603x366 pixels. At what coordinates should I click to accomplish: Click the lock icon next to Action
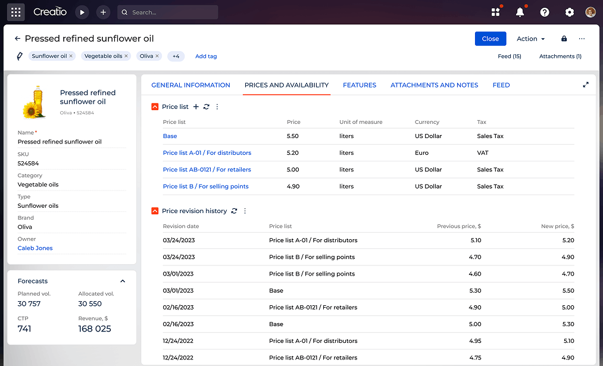pyautogui.click(x=564, y=39)
